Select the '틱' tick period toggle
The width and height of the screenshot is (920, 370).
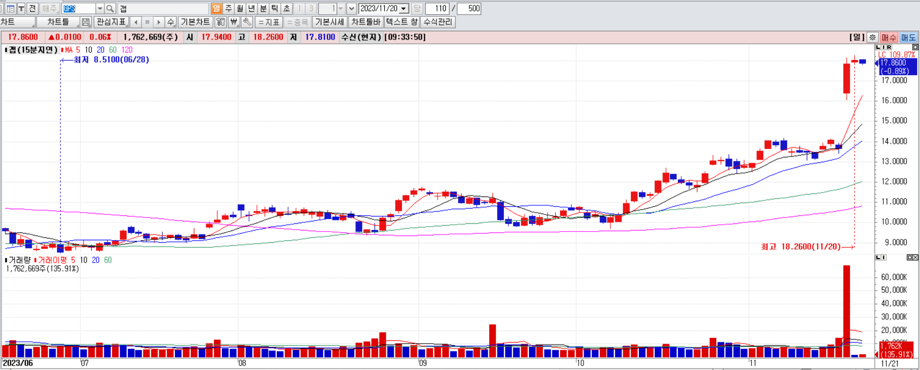click(x=275, y=8)
